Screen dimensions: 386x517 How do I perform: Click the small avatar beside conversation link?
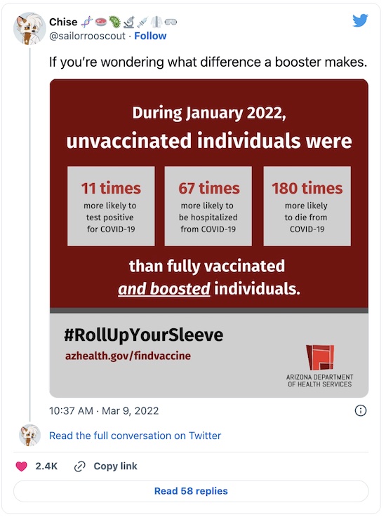click(29, 435)
